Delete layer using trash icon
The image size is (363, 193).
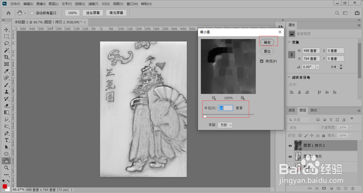pos(353,188)
